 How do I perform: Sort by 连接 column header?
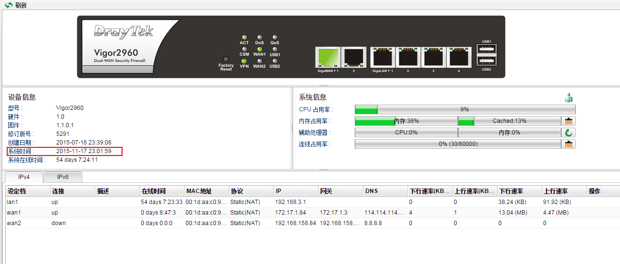coord(72,191)
